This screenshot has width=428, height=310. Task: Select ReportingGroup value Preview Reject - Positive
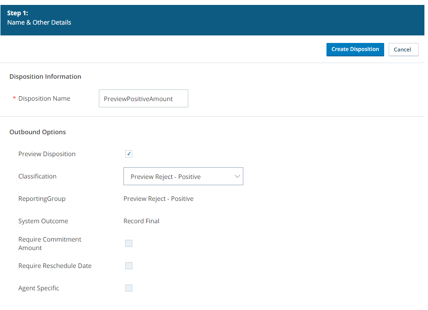(158, 199)
